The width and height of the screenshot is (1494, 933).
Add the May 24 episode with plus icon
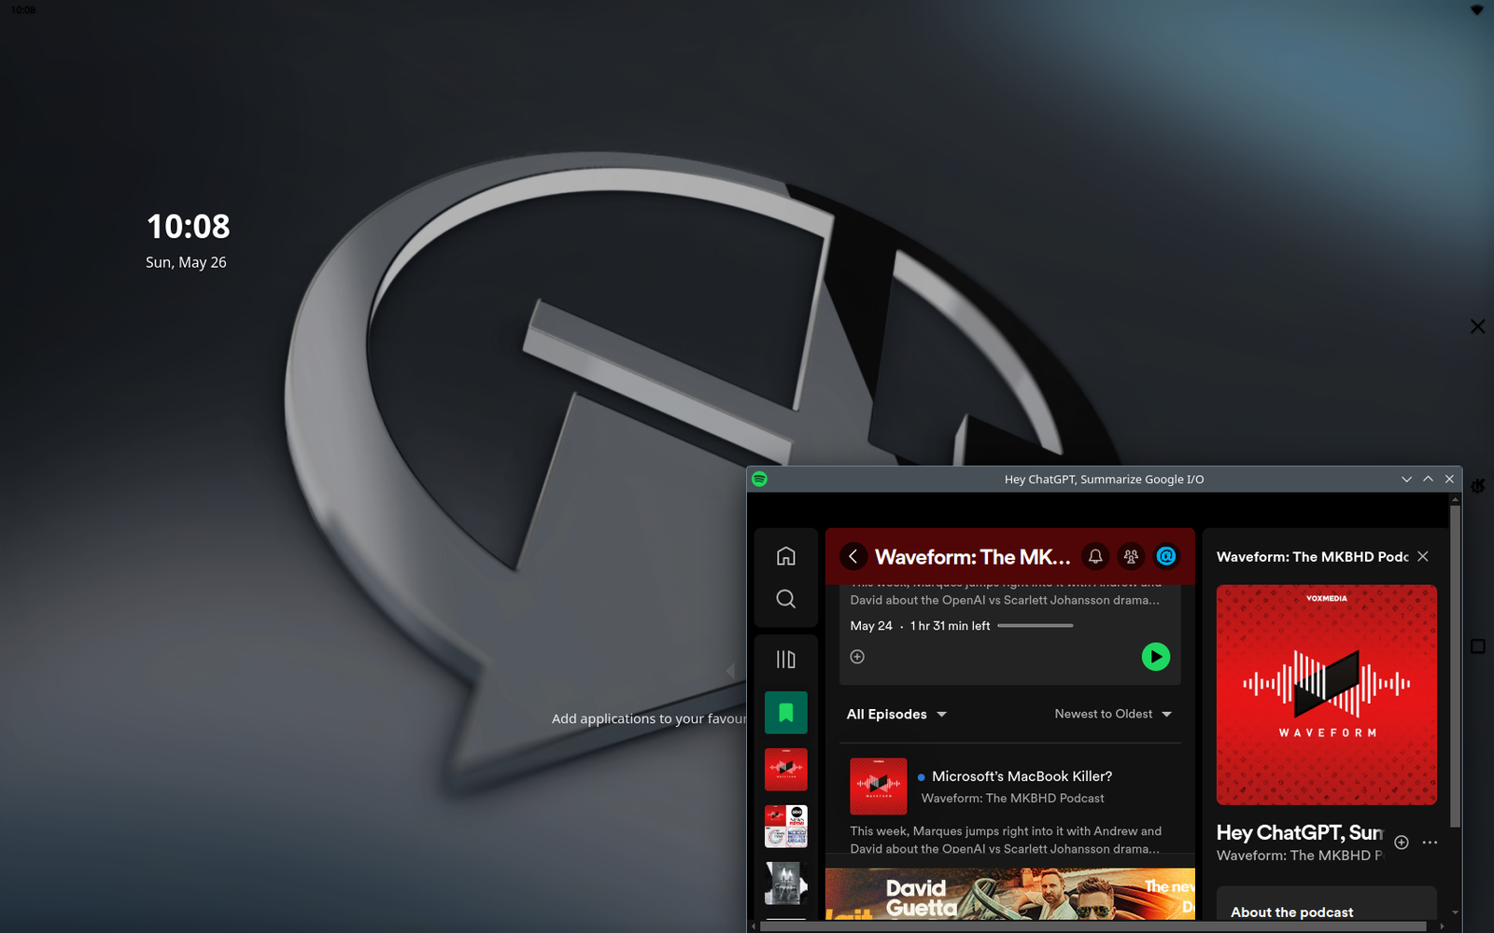pos(857,657)
